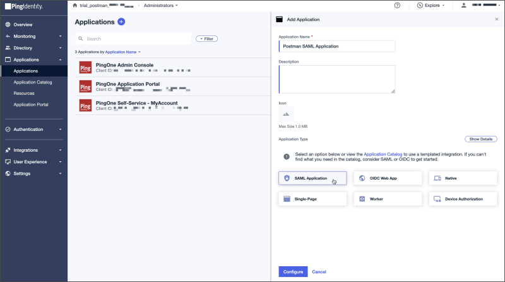Open the help question mark icon
The width and height of the screenshot is (505, 282).
[x=397, y=5]
